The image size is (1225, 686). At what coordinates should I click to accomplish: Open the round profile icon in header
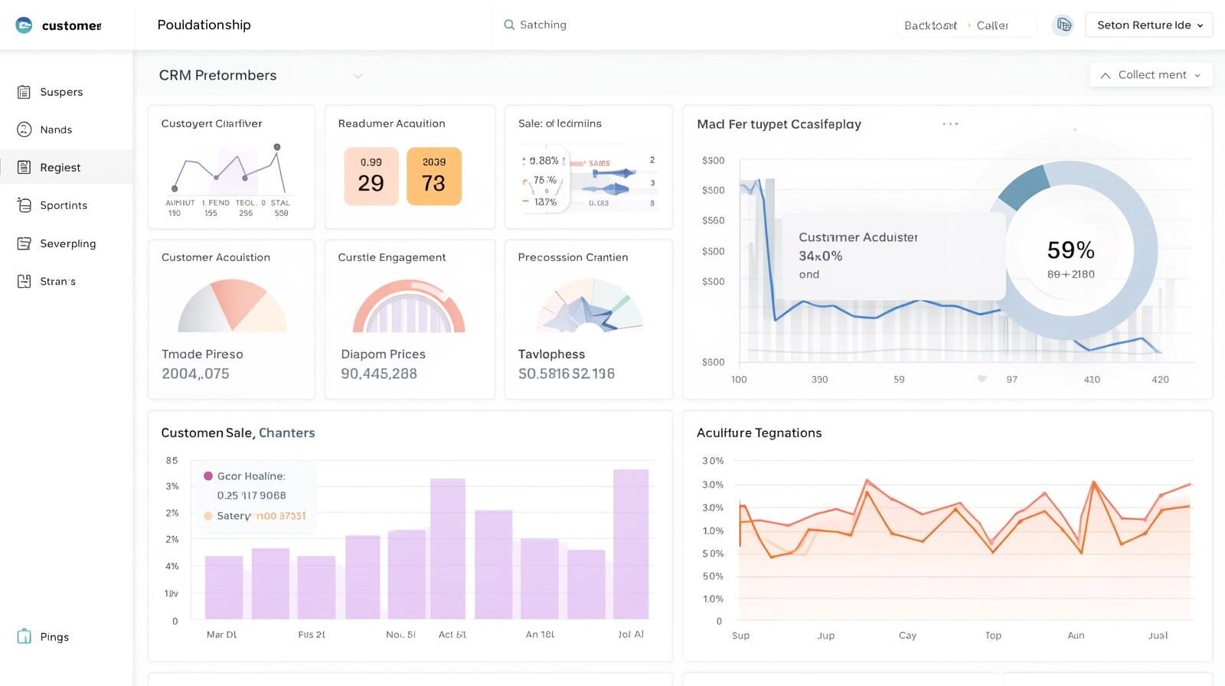coord(1063,24)
